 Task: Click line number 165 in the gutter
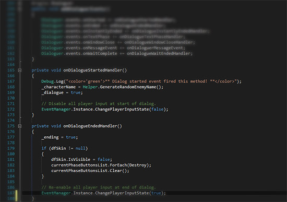point(11,70)
